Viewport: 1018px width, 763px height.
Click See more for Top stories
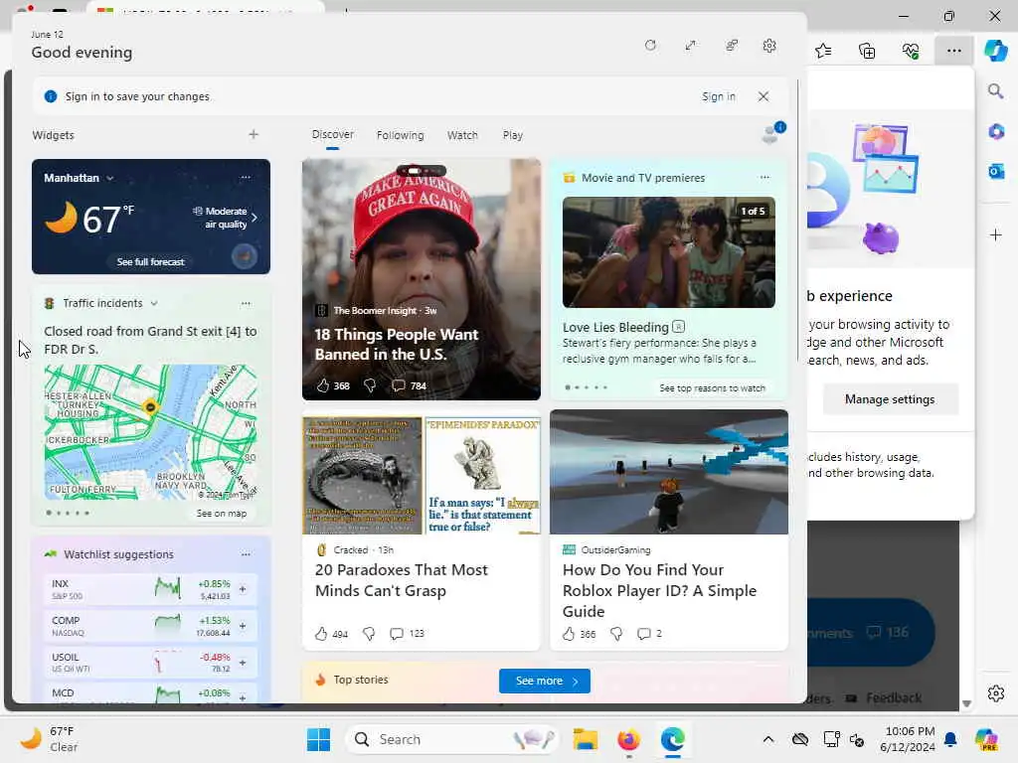coord(545,681)
